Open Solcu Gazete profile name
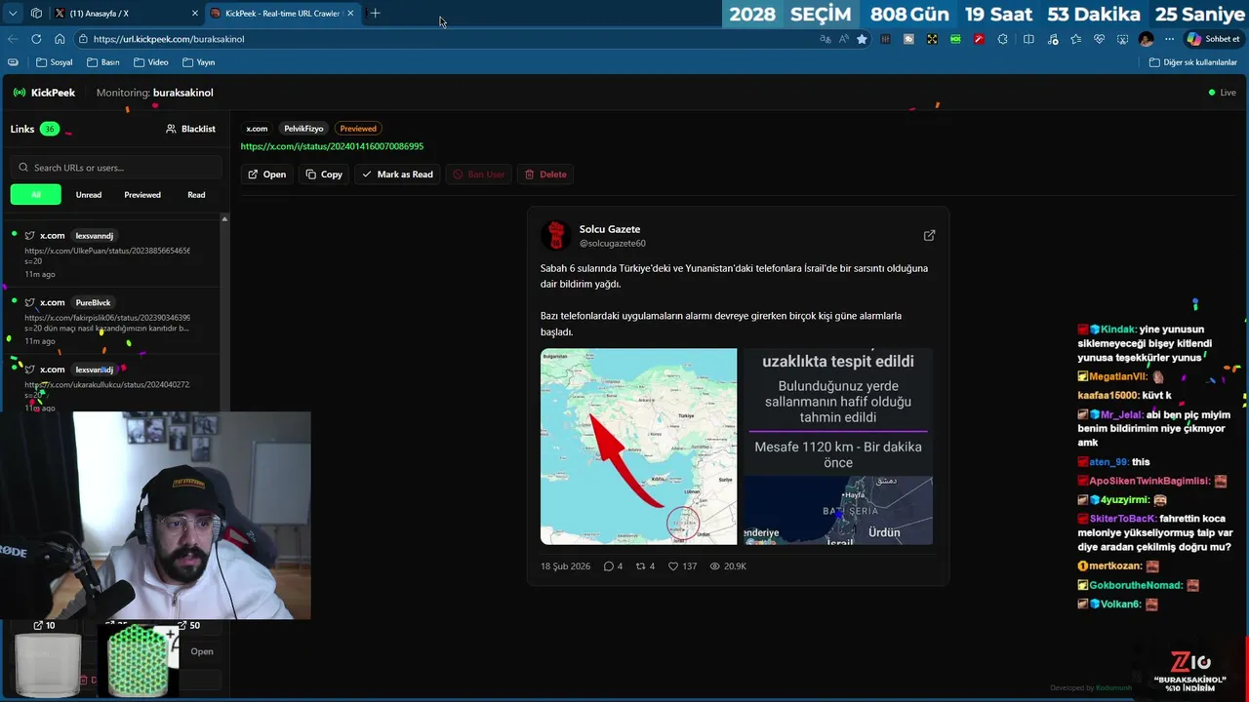The width and height of the screenshot is (1249, 702). point(610,229)
